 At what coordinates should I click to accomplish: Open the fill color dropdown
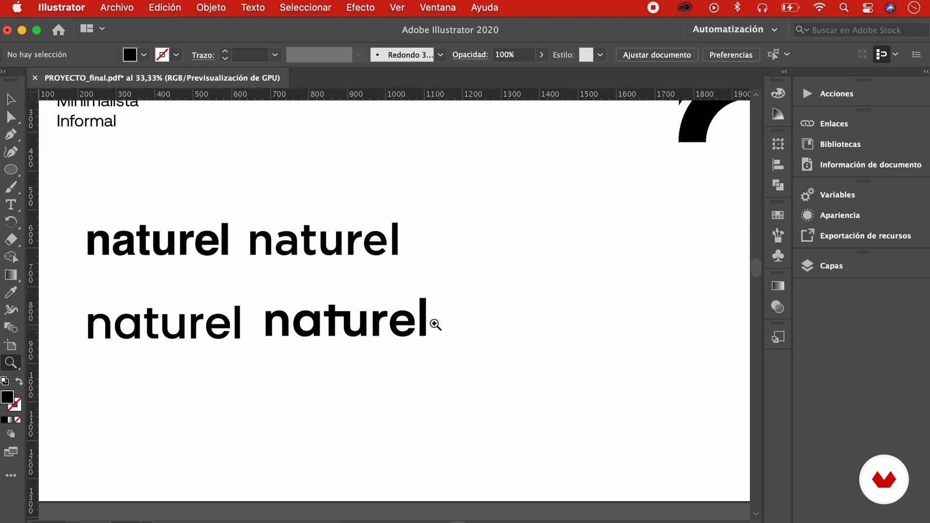pos(144,55)
